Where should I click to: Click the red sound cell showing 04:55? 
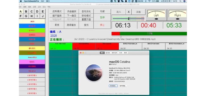click(x=84, y=46)
